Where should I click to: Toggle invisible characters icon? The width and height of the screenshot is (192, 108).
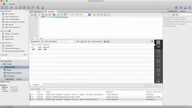pyautogui.click(x=105, y=15)
